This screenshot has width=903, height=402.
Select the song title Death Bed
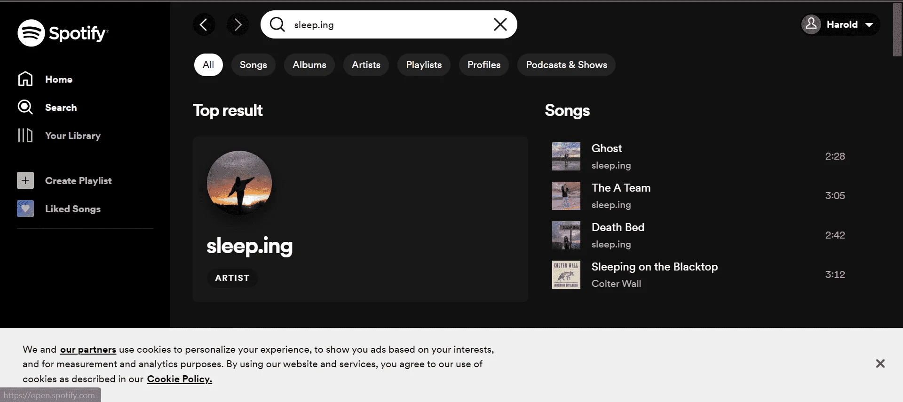[x=618, y=227]
